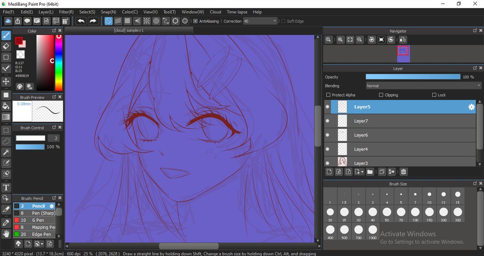
Task: Select the Select Eraser tool
Action: click(6, 174)
